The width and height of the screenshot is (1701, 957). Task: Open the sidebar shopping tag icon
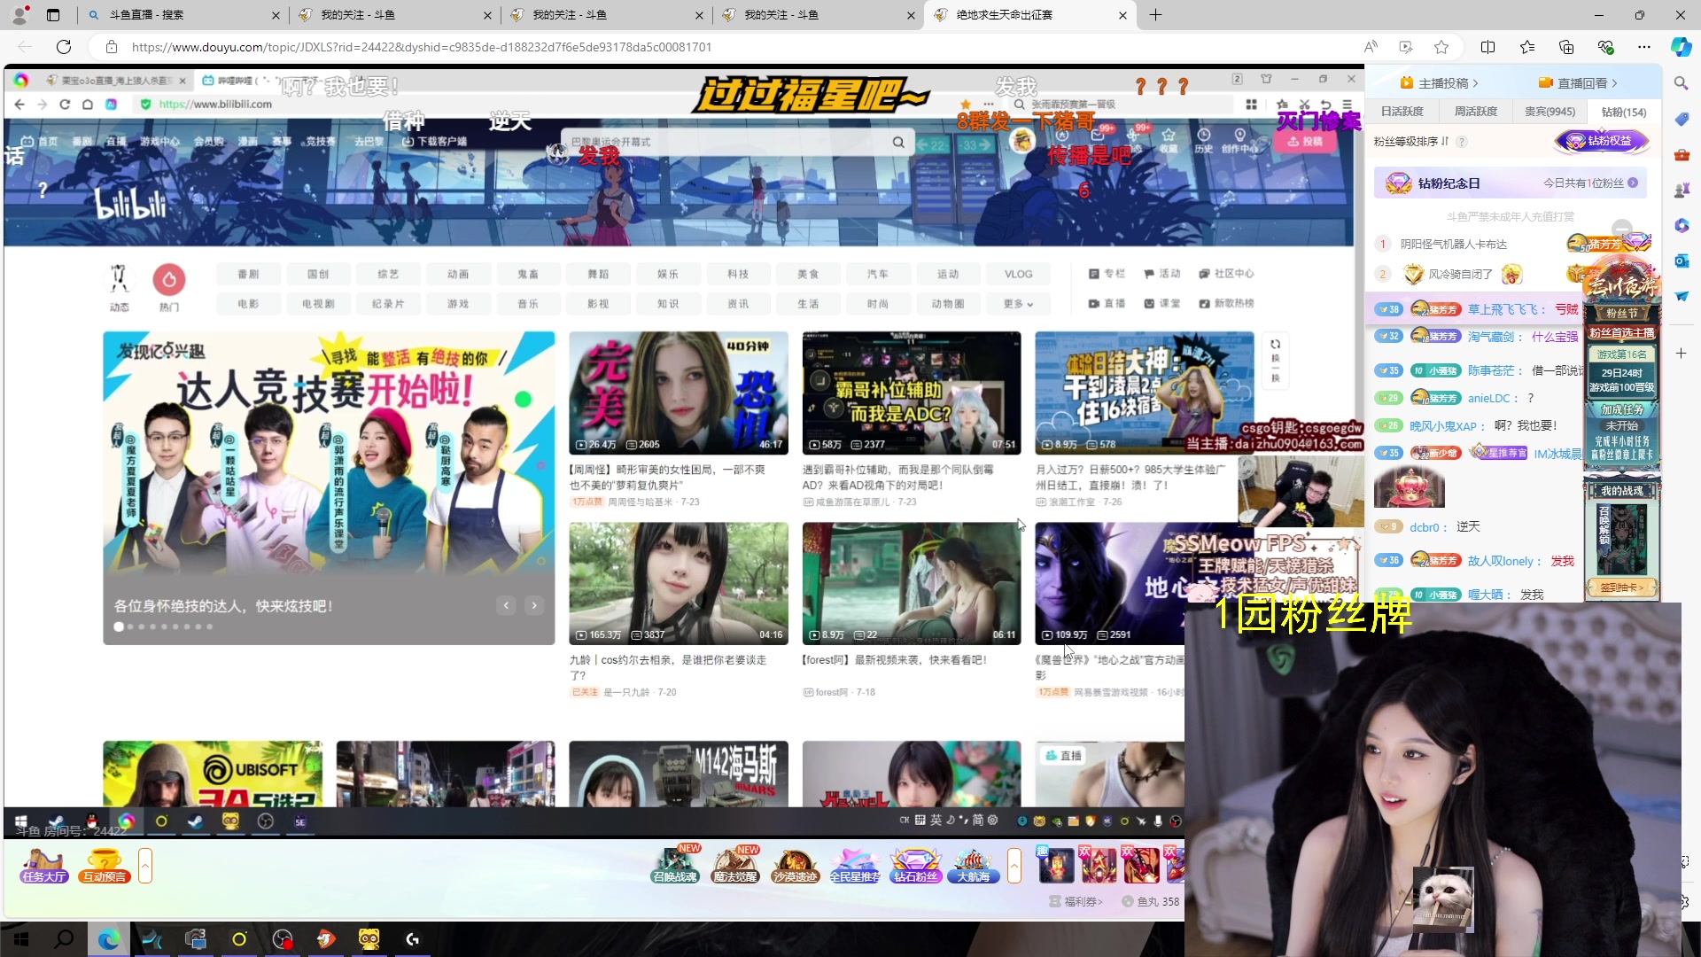tap(1681, 119)
